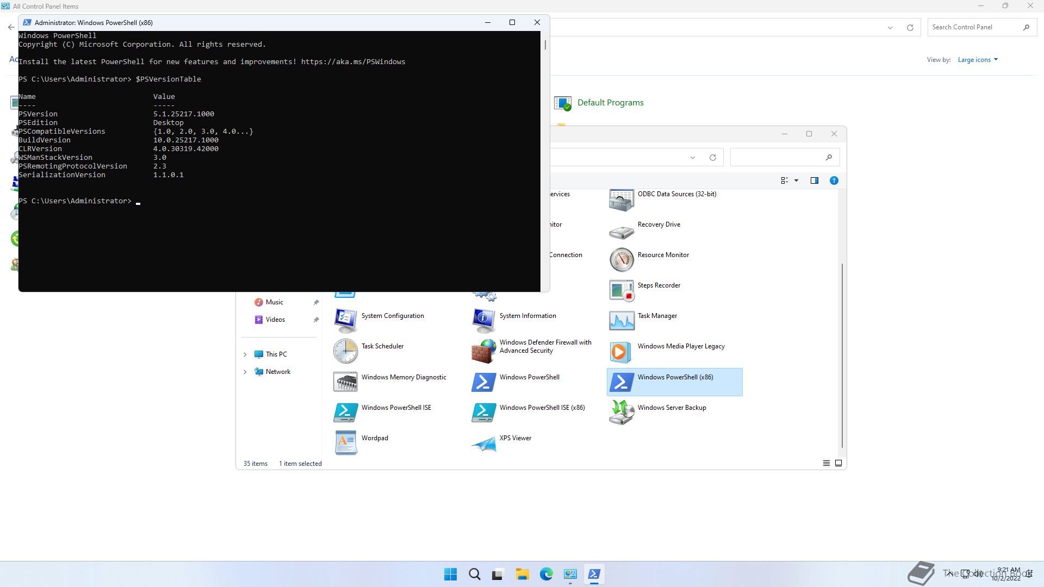The height and width of the screenshot is (587, 1044).
Task: Switch to details view toggle
Action: click(826, 463)
